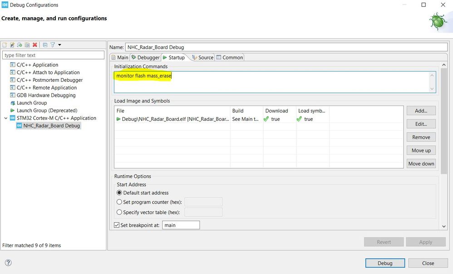Open the filter launch configurations icon

tap(53, 45)
